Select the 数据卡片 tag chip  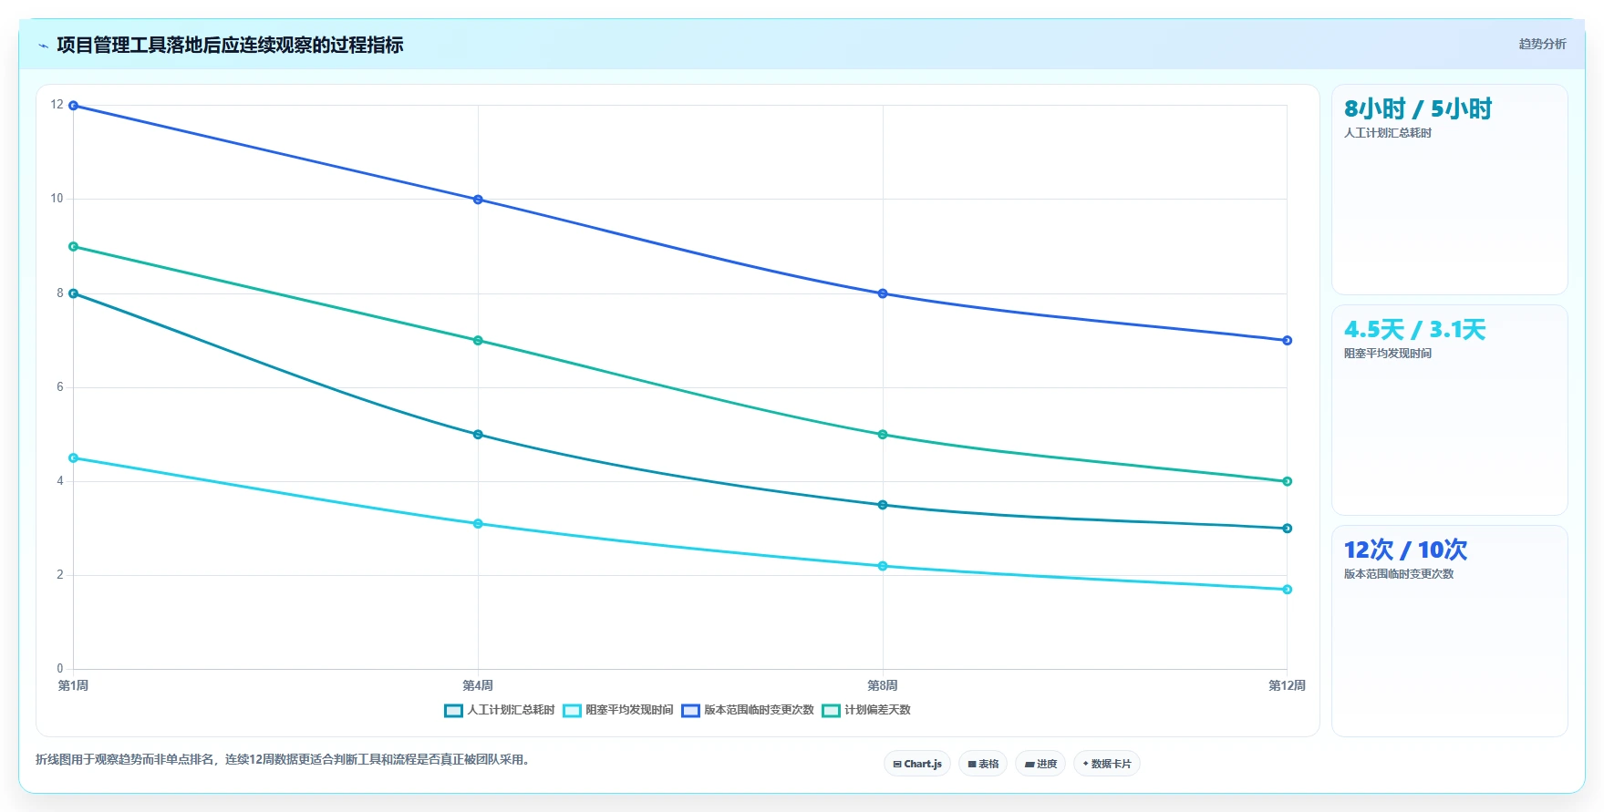[1107, 764]
